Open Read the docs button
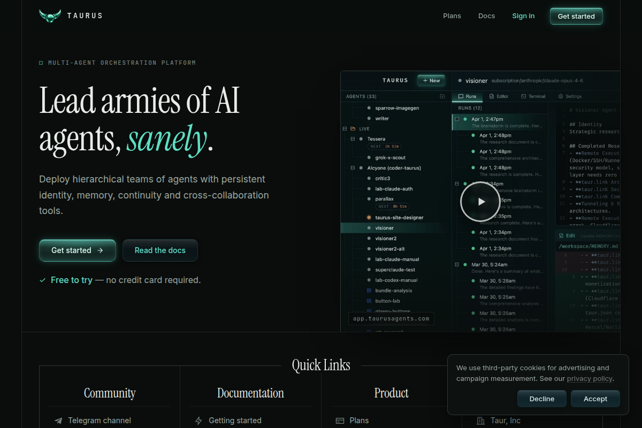The height and width of the screenshot is (428, 642). pyautogui.click(x=160, y=250)
